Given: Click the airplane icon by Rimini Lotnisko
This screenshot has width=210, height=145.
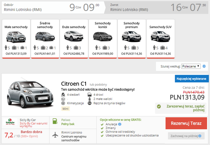Looking at the screenshot, I should pos(55,135).
